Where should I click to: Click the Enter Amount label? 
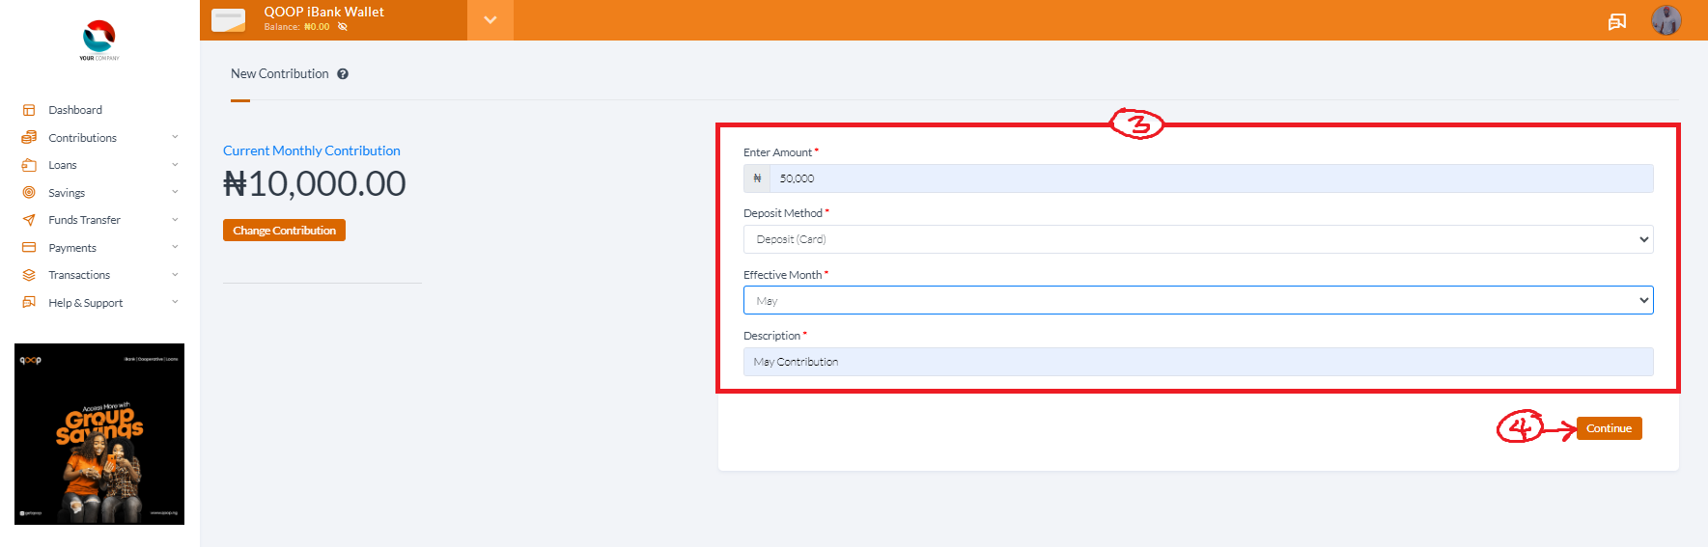tap(777, 152)
